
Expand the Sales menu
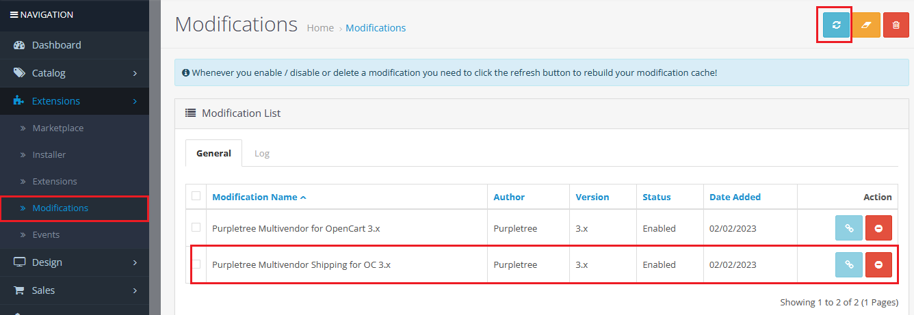pyautogui.click(x=75, y=290)
